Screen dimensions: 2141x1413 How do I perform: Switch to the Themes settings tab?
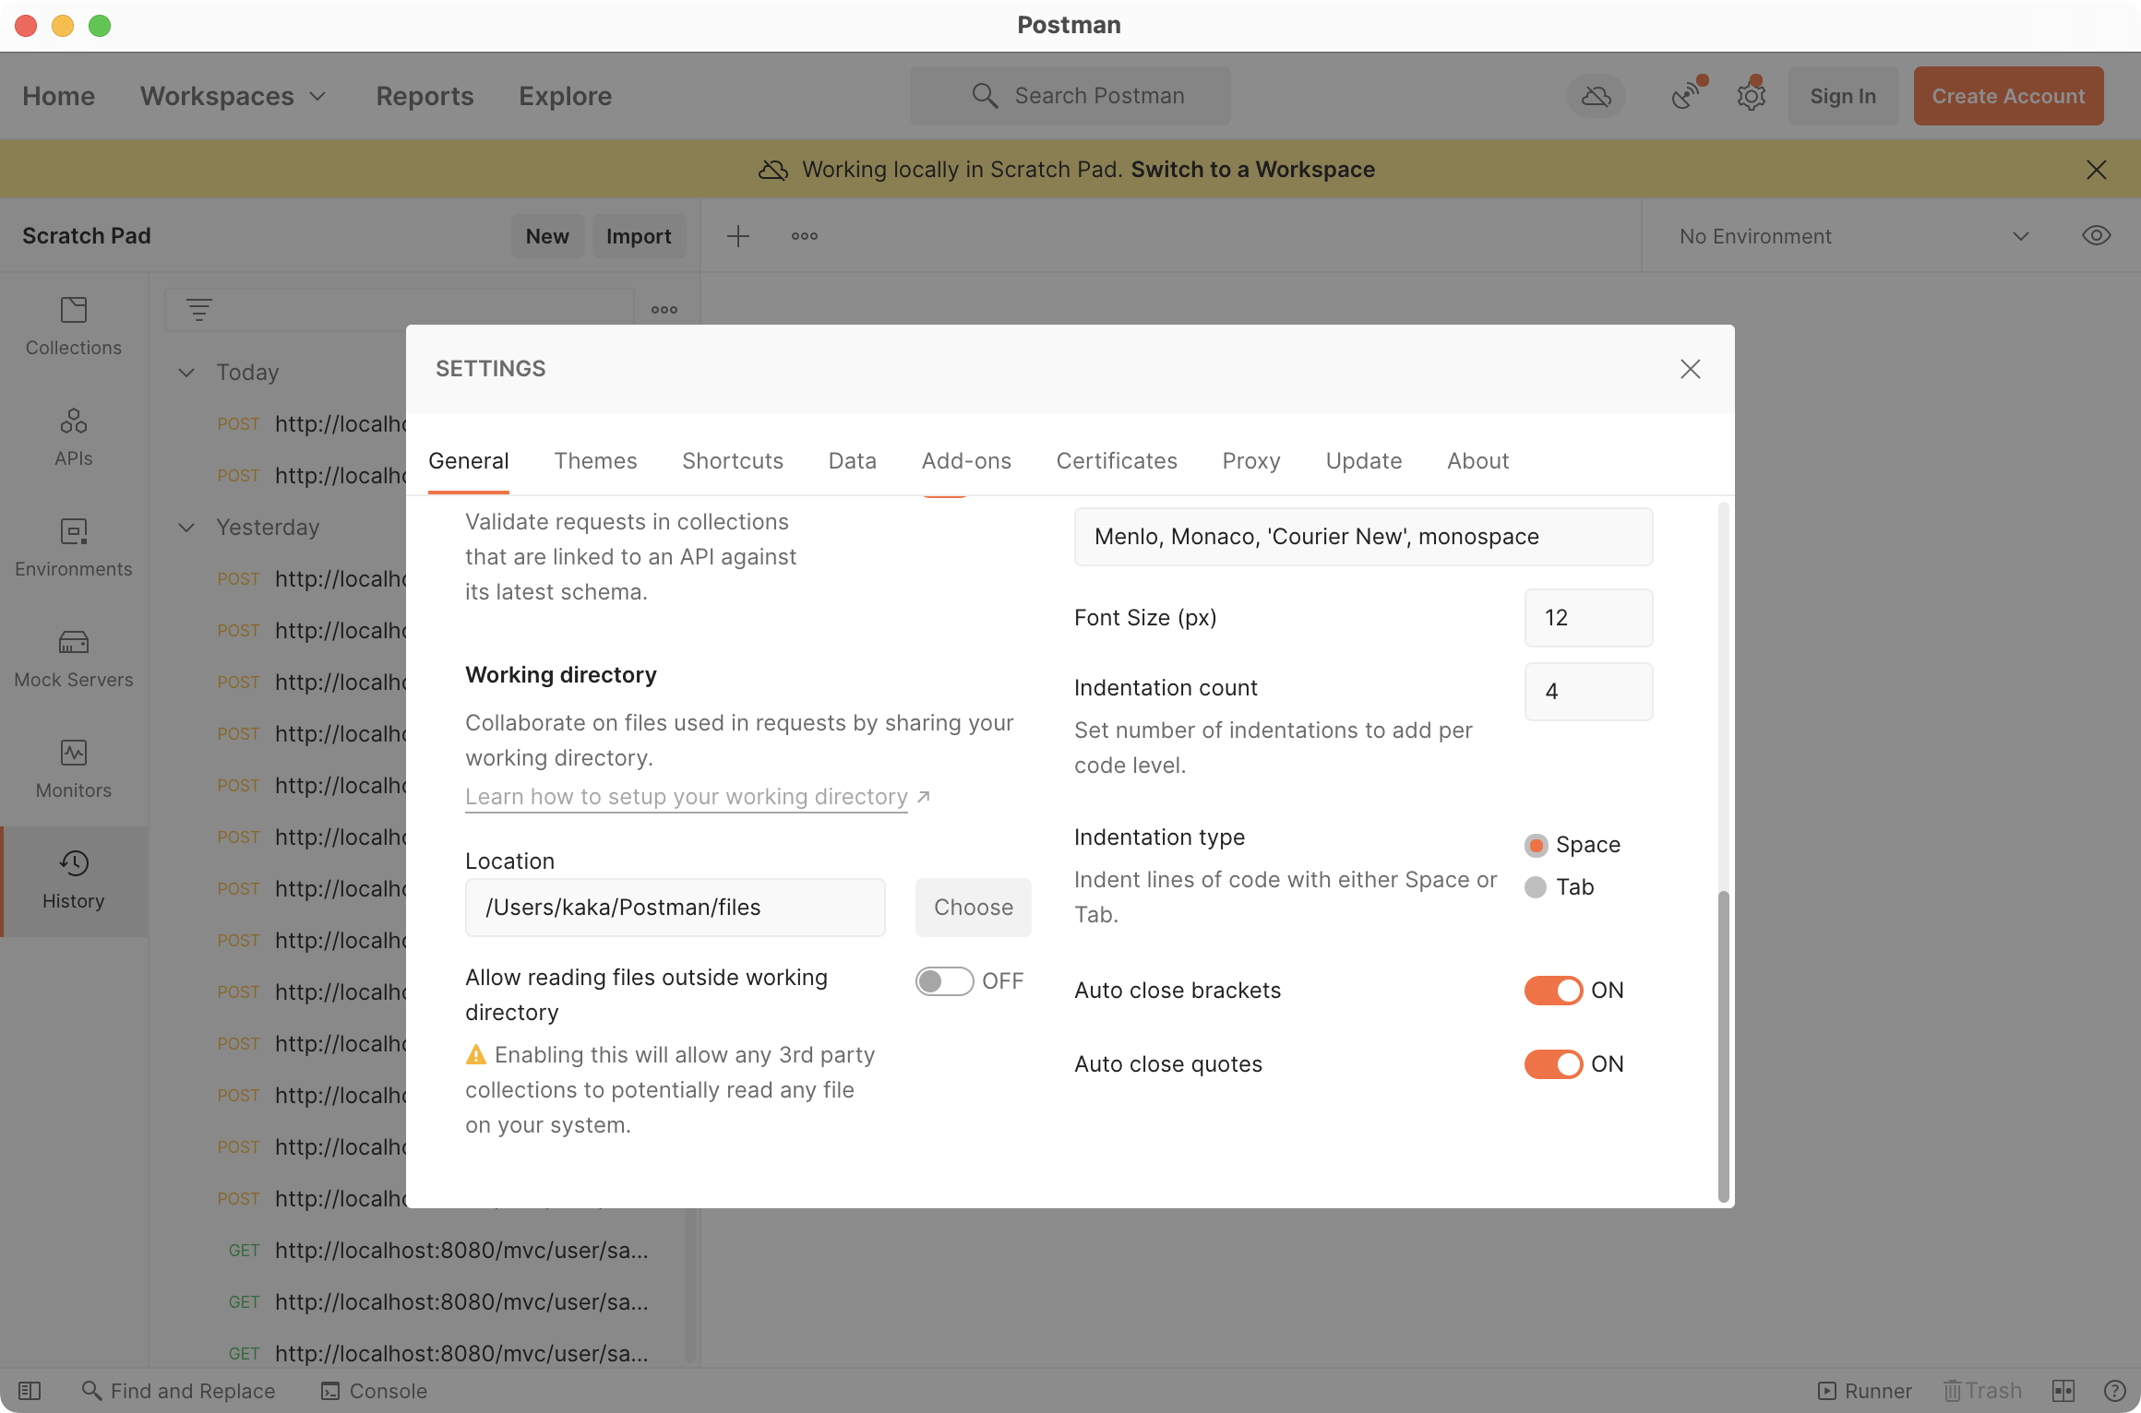595,461
